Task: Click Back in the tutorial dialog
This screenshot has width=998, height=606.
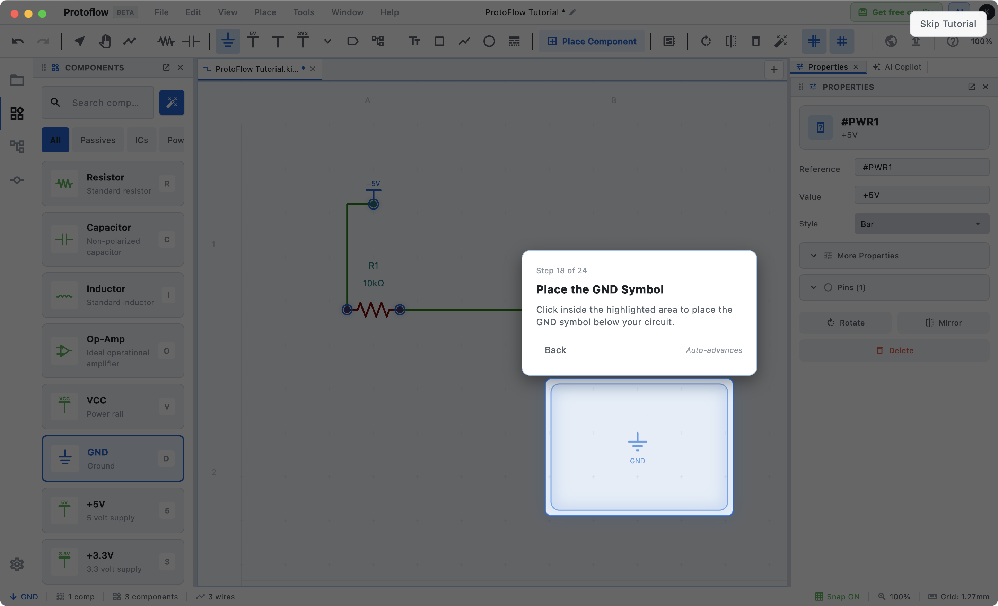Action: [x=555, y=350]
